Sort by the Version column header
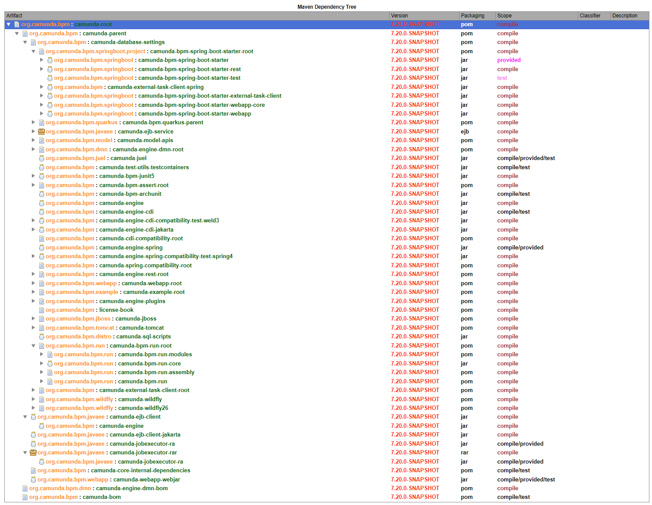 click(424, 16)
